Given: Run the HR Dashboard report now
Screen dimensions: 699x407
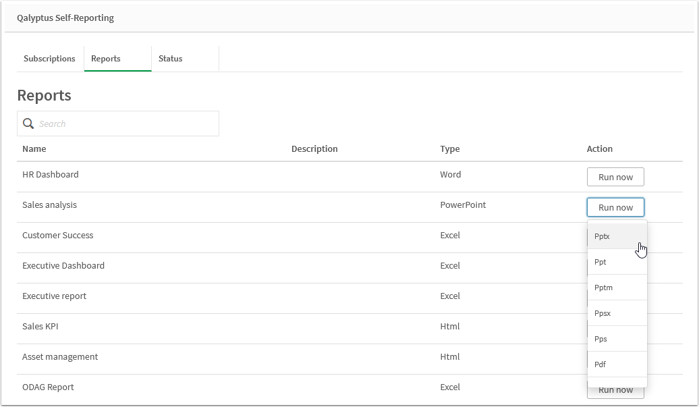Looking at the screenshot, I should pyautogui.click(x=615, y=176).
